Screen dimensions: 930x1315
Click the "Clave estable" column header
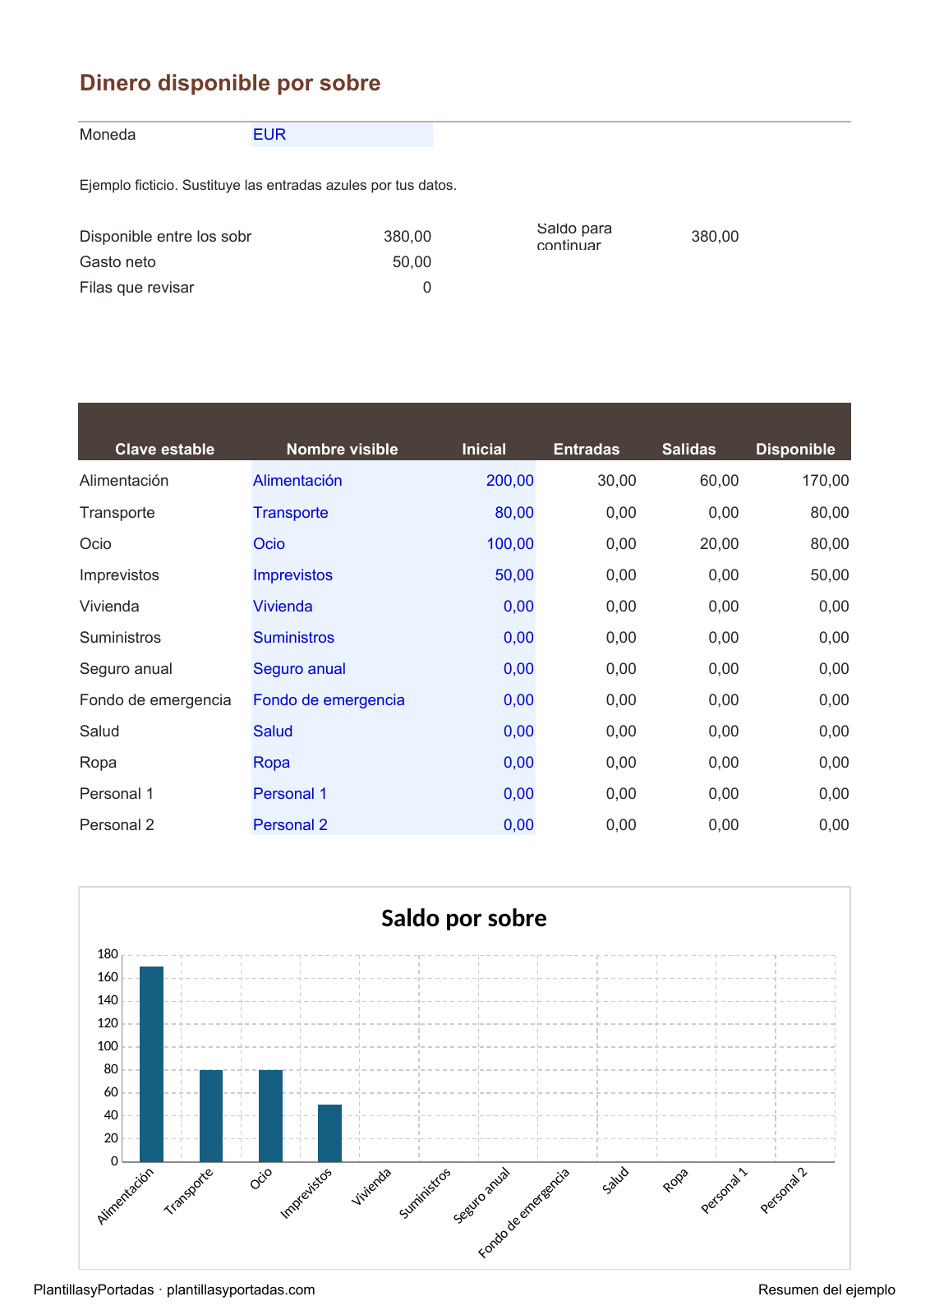164,450
